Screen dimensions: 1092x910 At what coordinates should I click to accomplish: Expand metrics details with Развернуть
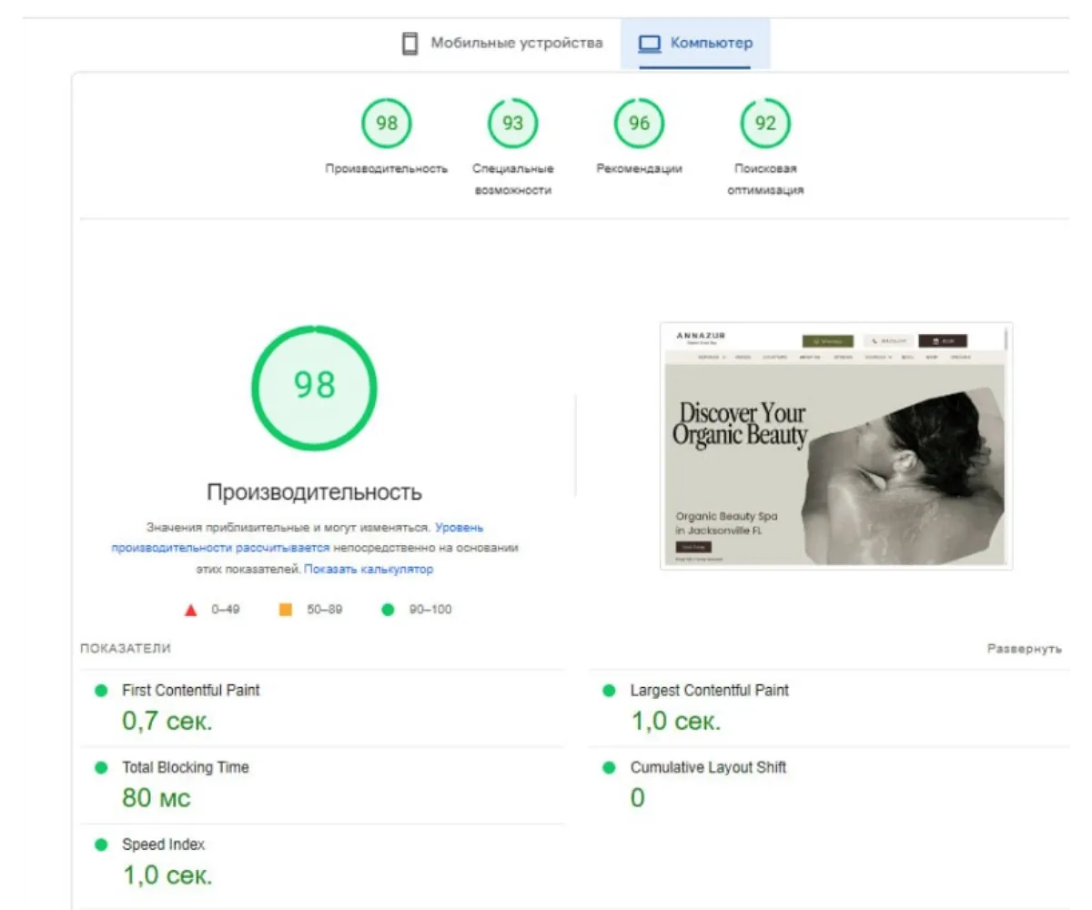click(x=1024, y=649)
